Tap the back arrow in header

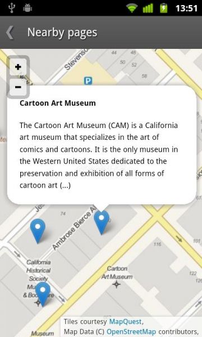pyautogui.click(x=10, y=33)
